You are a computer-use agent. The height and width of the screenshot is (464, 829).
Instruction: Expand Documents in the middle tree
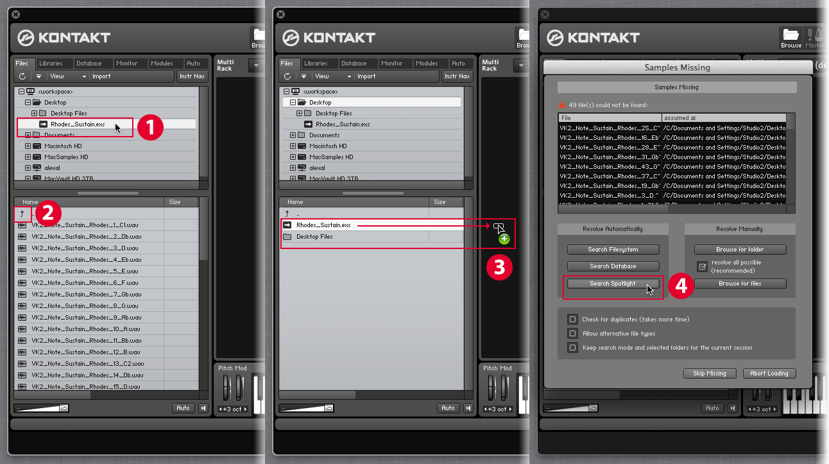coord(293,135)
